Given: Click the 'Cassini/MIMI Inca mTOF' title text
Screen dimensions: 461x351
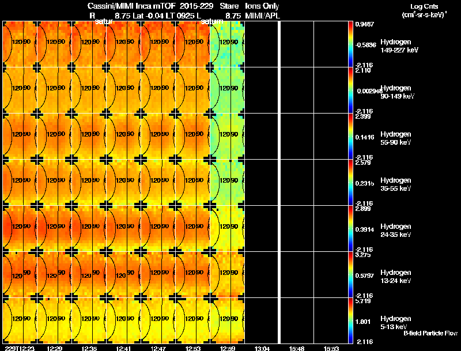Looking at the screenshot, I should click(131, 6).
